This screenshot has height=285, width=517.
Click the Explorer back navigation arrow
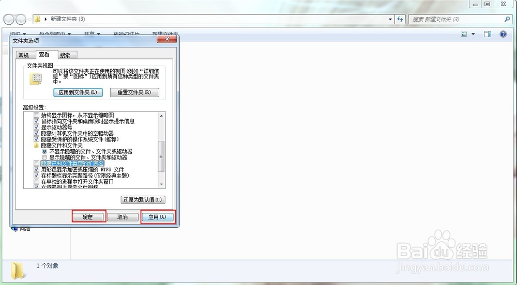pyautogui.click(x=9, y=20)
